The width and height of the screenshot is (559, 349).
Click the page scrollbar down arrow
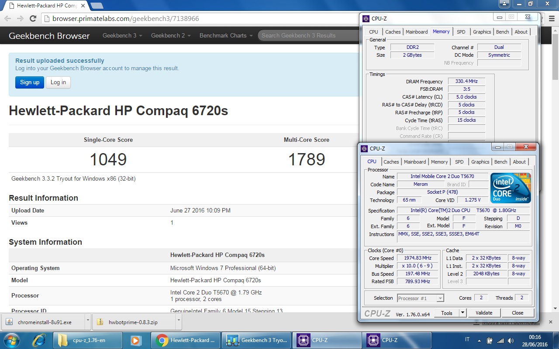(x=555, y=309)
